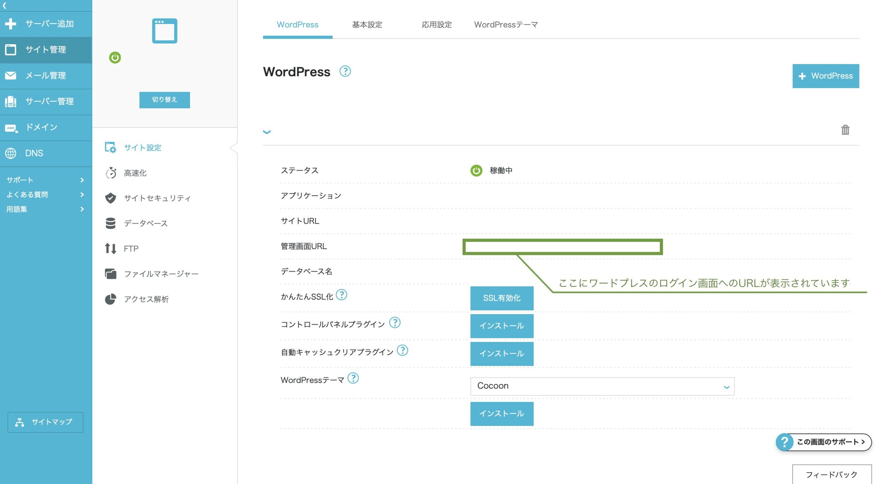
Task: Expand the サポート menu arrow
Action: coord(82,180)
